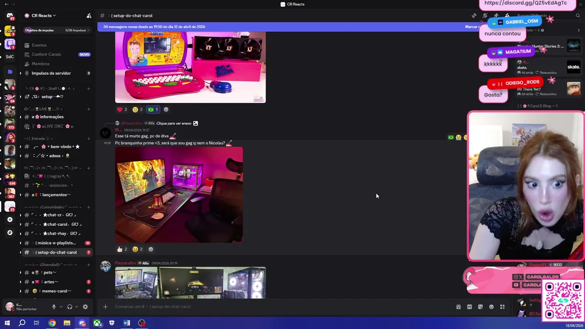The height and width of the screenshot is (329, 585).
Task: Click the search magnifier icon in header
Action: (578, 16)
